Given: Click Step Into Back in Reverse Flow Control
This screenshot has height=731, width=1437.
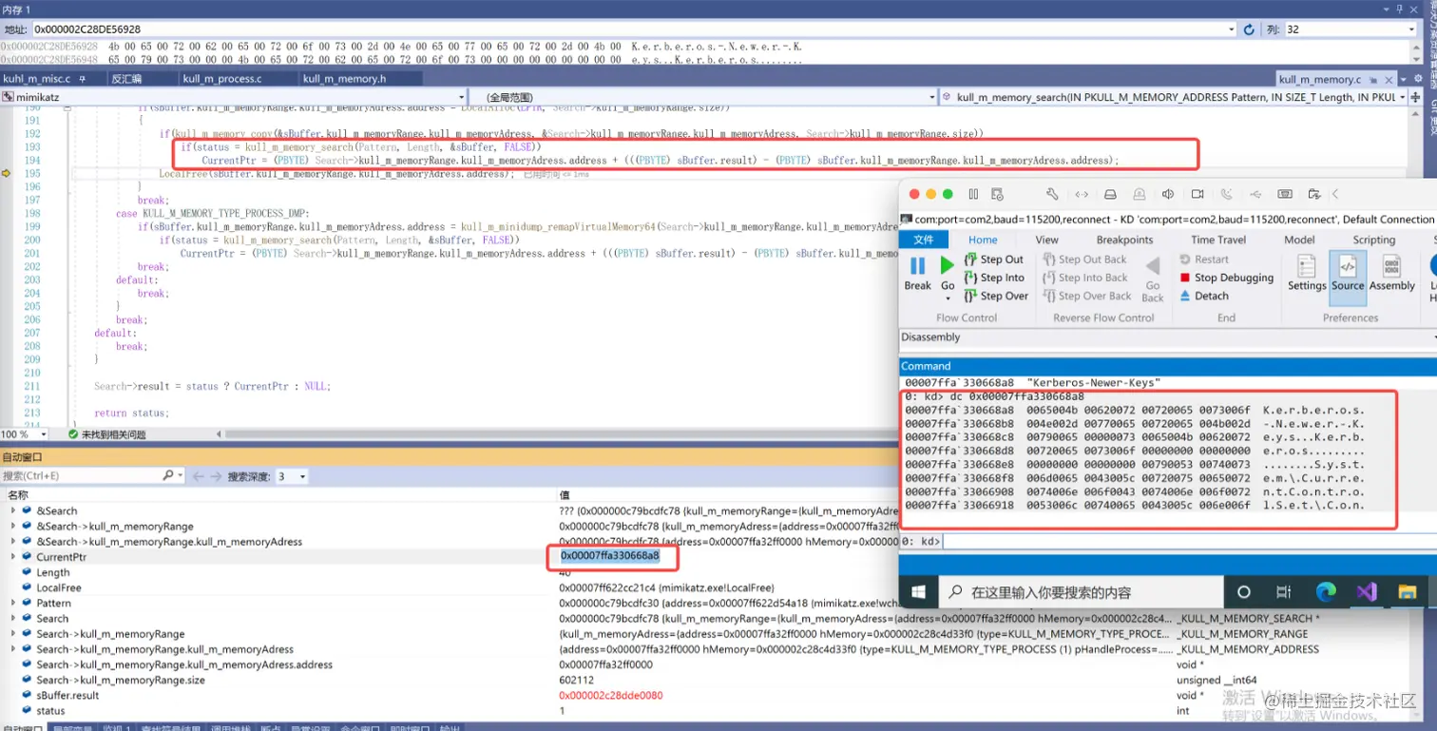Looking at the screenshot, I should click(1085, 278).
